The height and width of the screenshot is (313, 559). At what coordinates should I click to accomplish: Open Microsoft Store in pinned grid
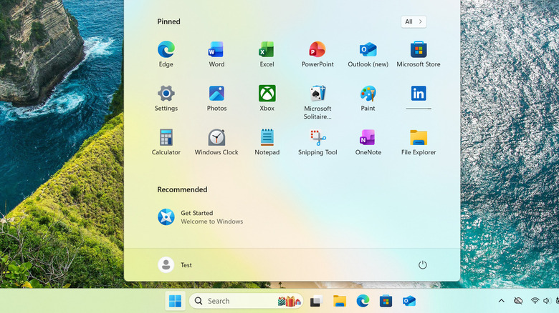tap(419, 54)
